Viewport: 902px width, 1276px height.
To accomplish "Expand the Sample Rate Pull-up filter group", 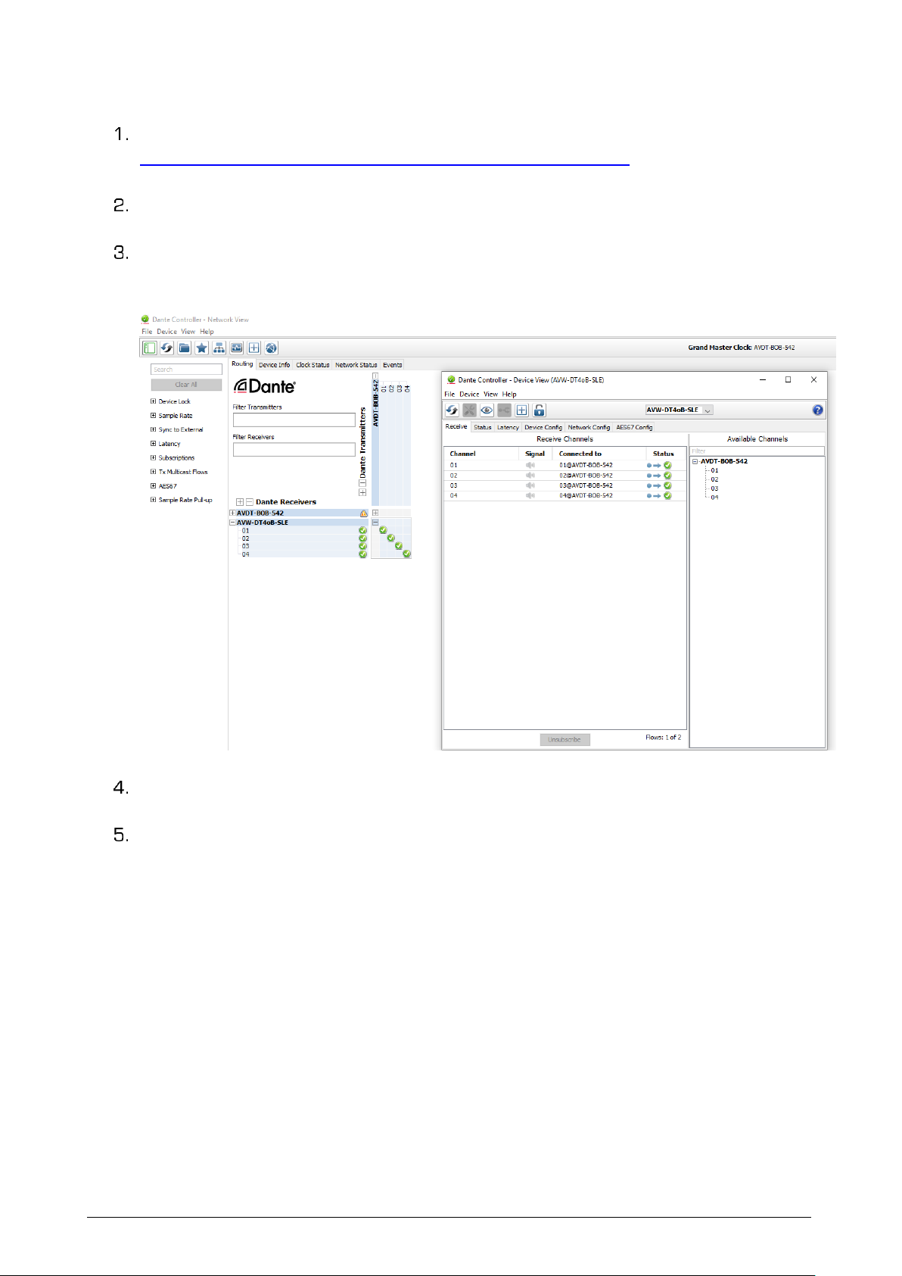I will [153, 500].
